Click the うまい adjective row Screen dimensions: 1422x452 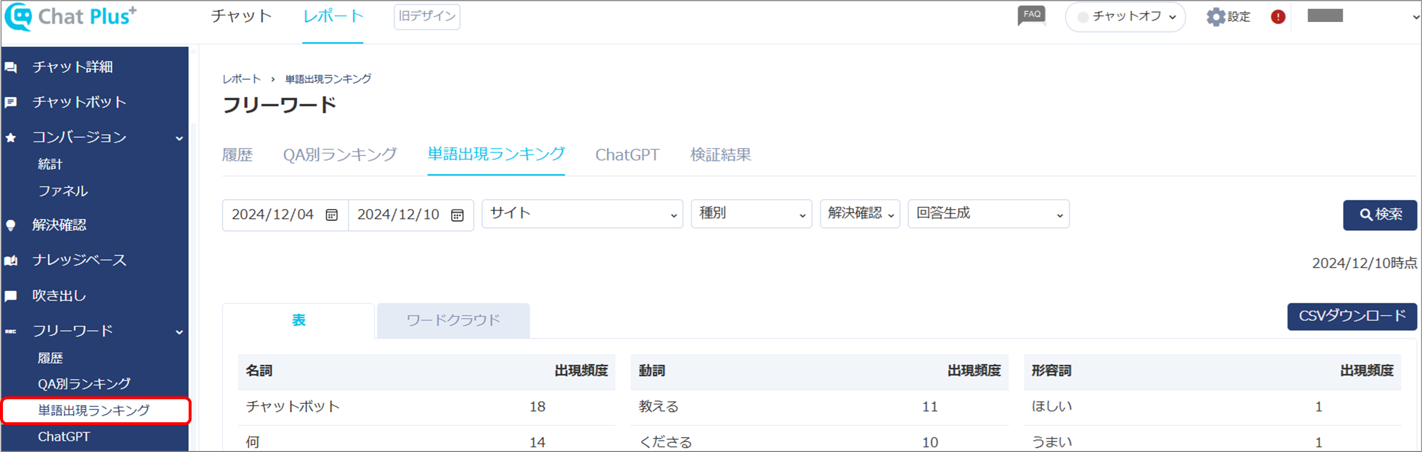tap(1212, 439)
